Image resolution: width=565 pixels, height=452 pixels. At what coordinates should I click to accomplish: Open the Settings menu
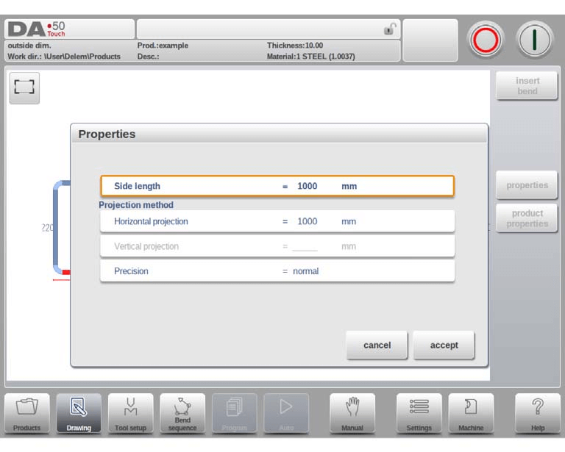coord(419,414)
